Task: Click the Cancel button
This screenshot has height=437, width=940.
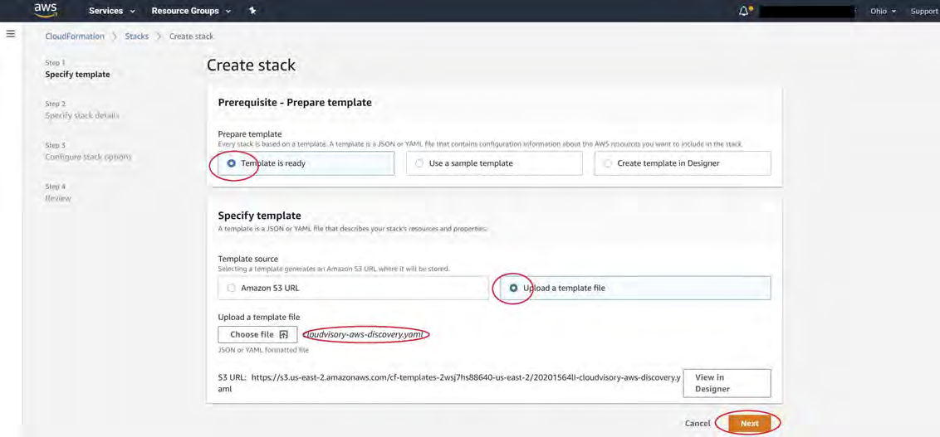Action: pos(698,423)
